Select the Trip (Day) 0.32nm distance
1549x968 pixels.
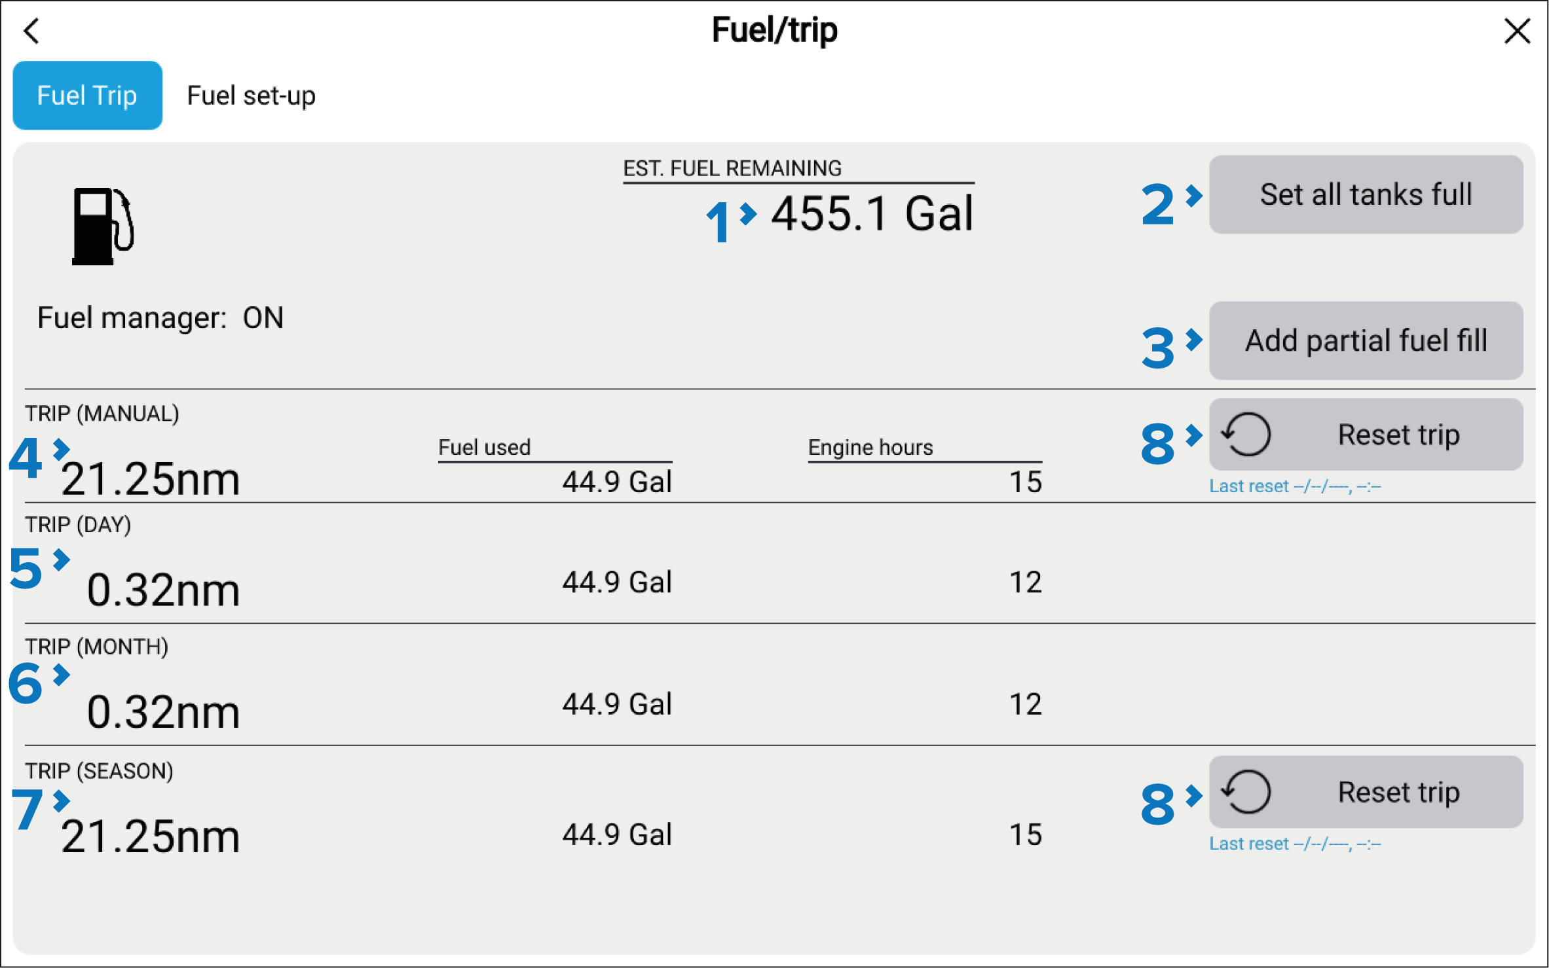tap(163, 590)
